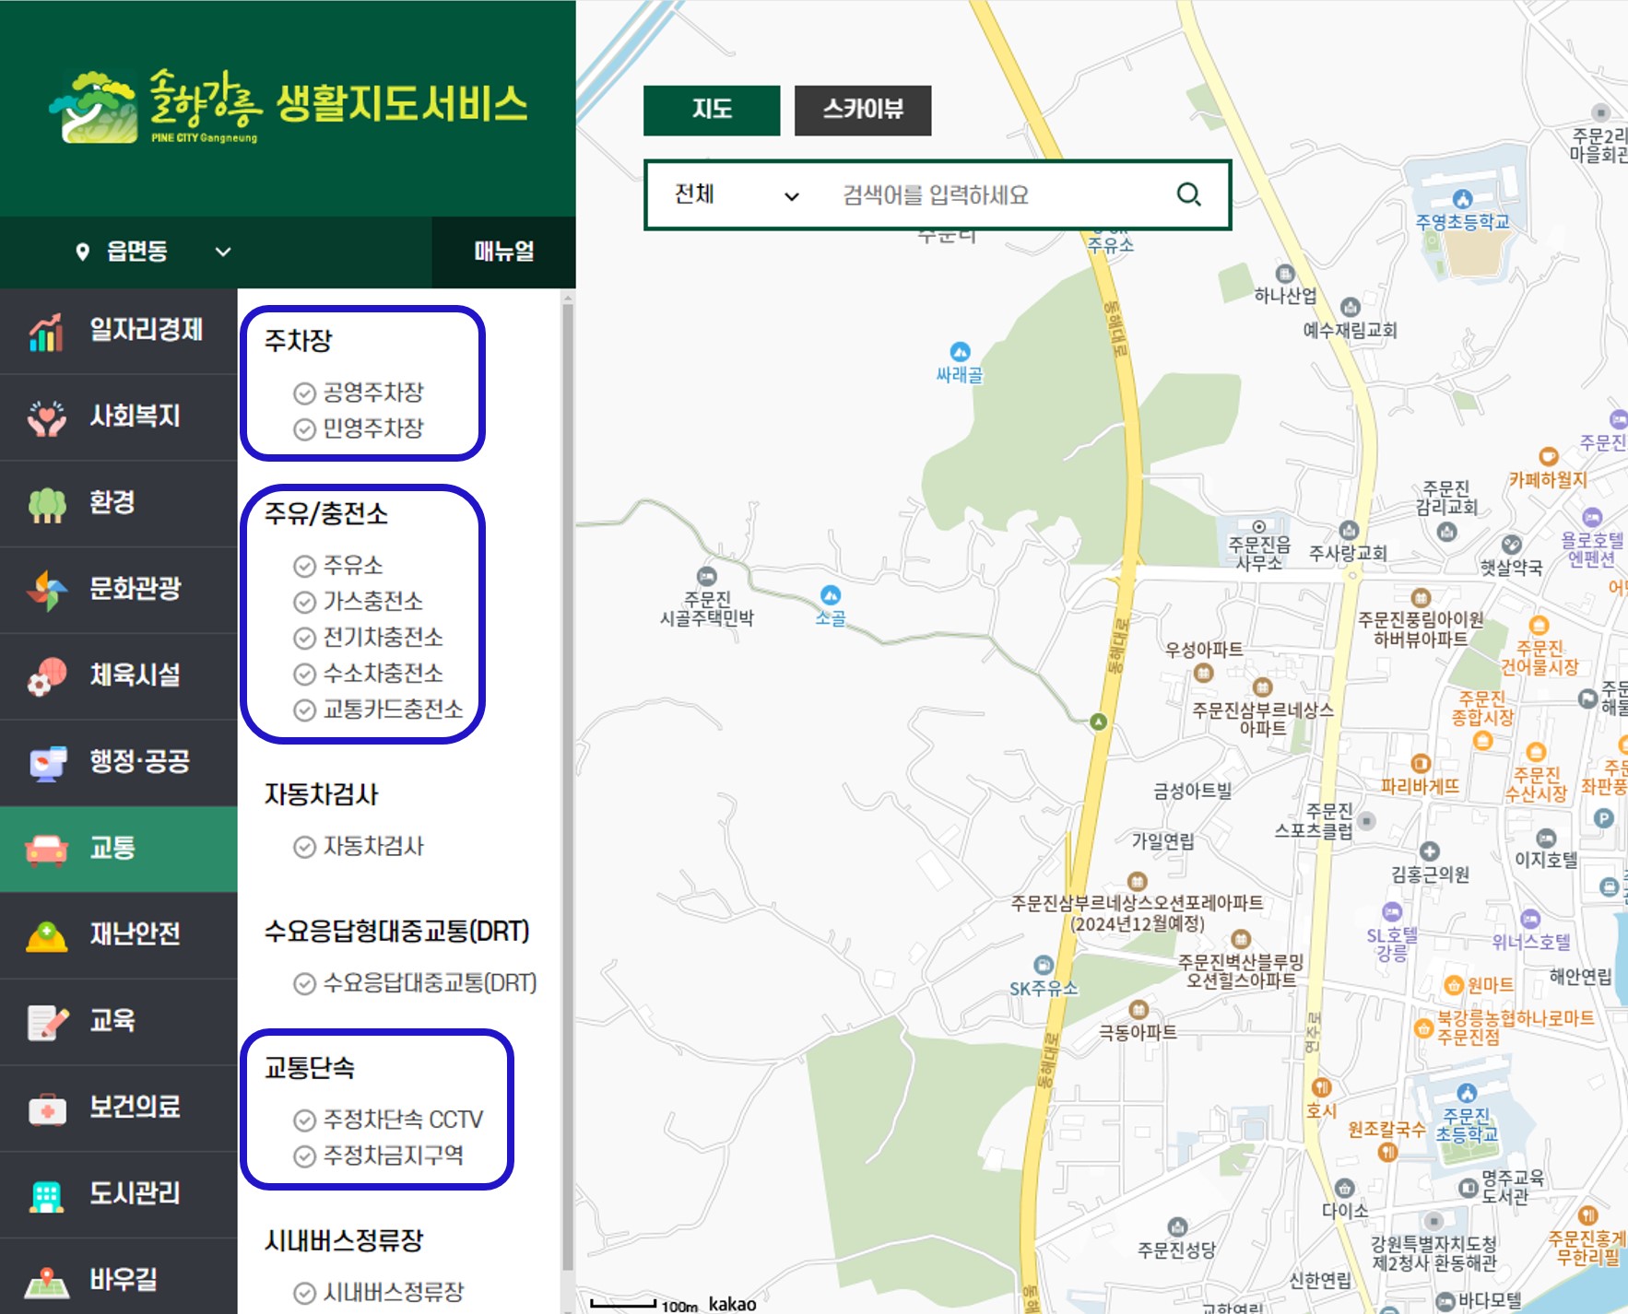Expand the 읍면동 dropdown chevron

pyautogui.click(x=223, y=252)
